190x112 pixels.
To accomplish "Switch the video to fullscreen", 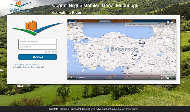I will [x=172, y=78].
